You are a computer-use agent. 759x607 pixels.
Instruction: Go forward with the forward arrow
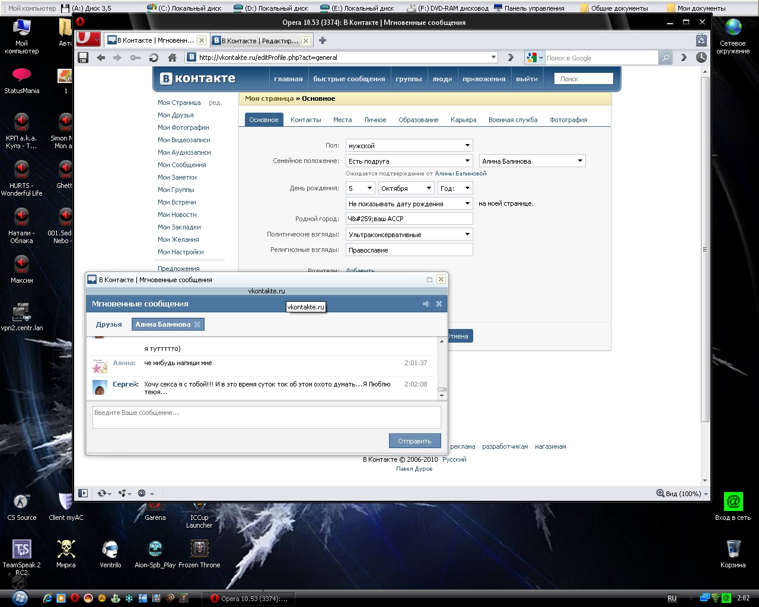(x=117, y=57)
